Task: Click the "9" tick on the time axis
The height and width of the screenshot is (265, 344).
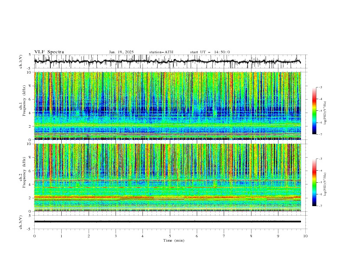Action: [x=278, y=236]
